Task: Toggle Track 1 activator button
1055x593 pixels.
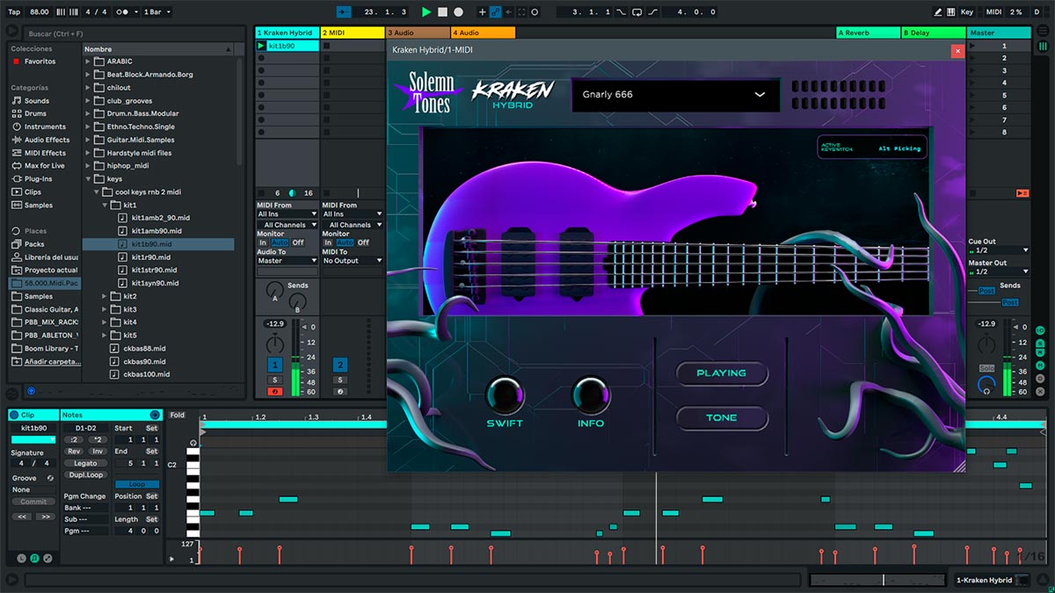Action: 275,365
